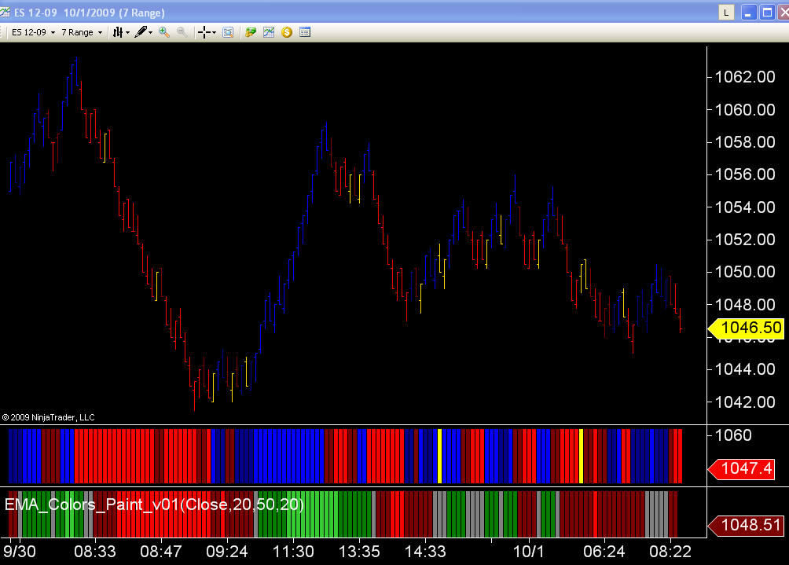This screenshot has width=789, height=565.
Task: Click the 09:24 time axis label
Action: click(x=227, y=552)
